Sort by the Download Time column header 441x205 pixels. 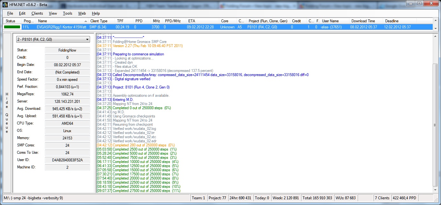tap(366, 21)
